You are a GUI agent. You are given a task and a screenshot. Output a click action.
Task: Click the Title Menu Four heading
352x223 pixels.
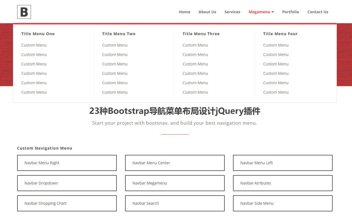point(280,34)
